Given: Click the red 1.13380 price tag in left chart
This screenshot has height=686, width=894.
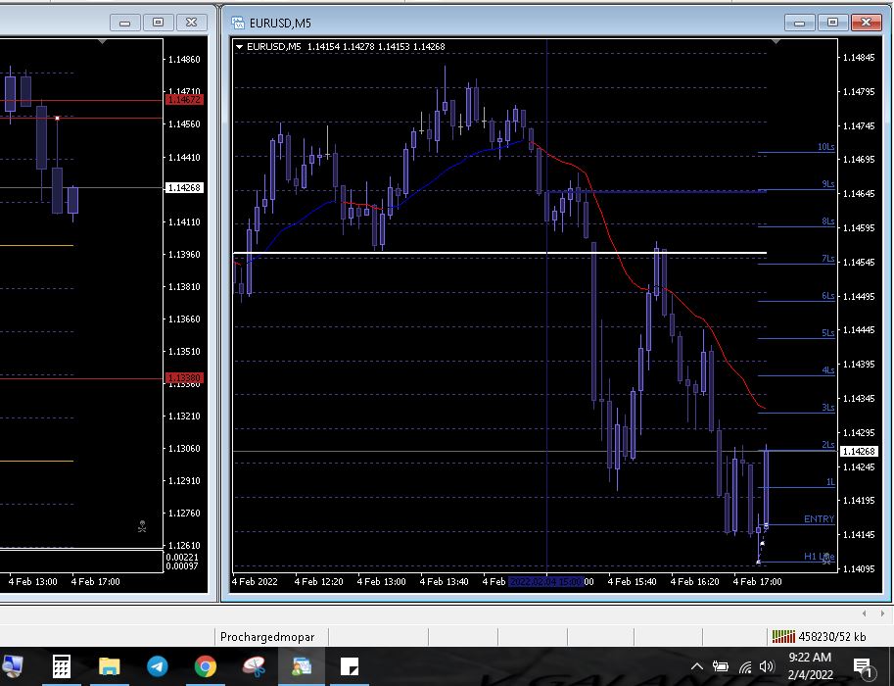Looking at the screenshot, I should [x=184, y=378].
